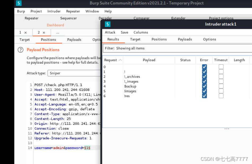Click the POST /check.php request line

(58, 85)
